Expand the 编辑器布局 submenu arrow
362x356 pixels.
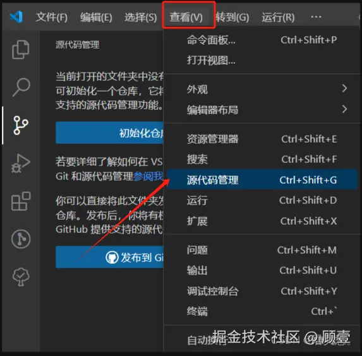(x=344, y=109)
